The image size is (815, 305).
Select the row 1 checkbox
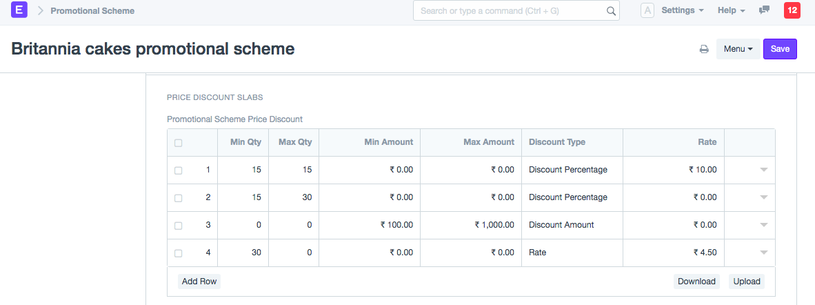pyautogui.click(x=179, y=170)
